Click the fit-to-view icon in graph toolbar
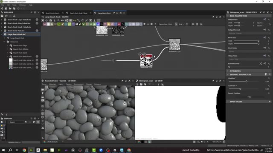The width and height of the screenshot is (273, 153). pyautogui.click(x=43, y=20)
